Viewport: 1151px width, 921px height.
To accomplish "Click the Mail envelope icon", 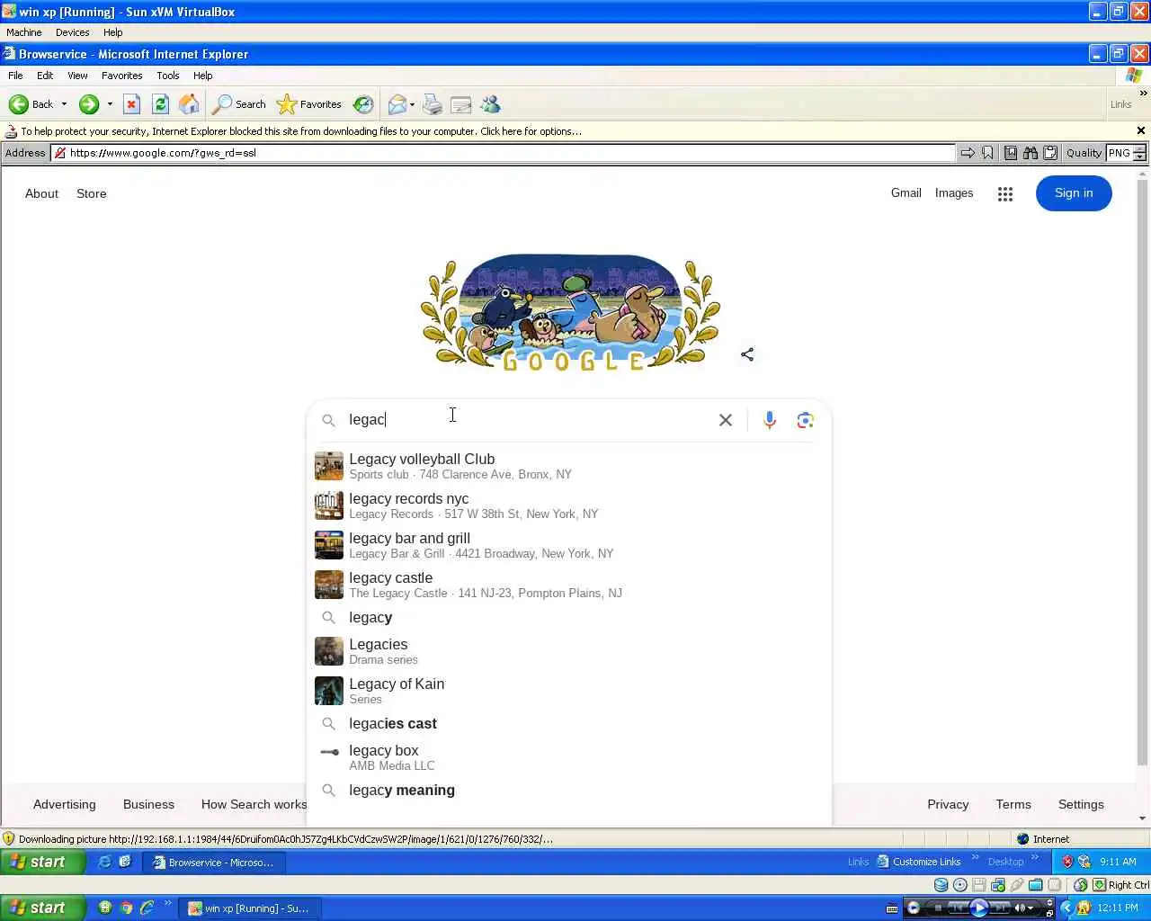I will pos(397,104).
